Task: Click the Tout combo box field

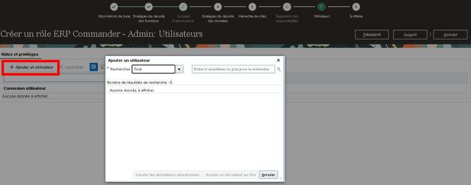Action: (x=153, y=69)
